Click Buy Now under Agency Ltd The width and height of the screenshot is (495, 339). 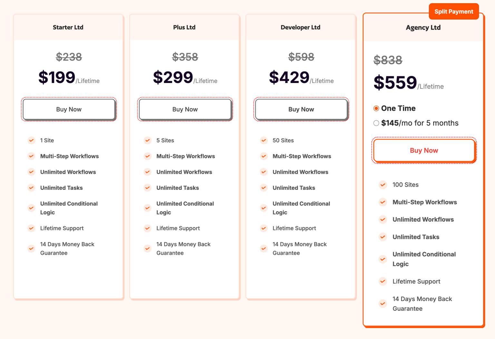[x=424, y=151]
